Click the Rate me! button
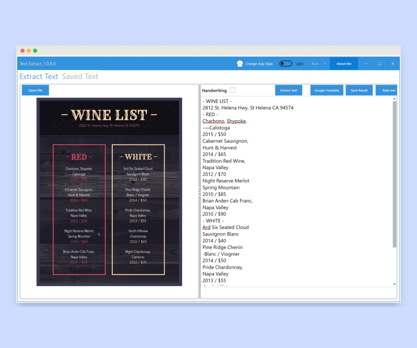 click(x=387, y=90)
